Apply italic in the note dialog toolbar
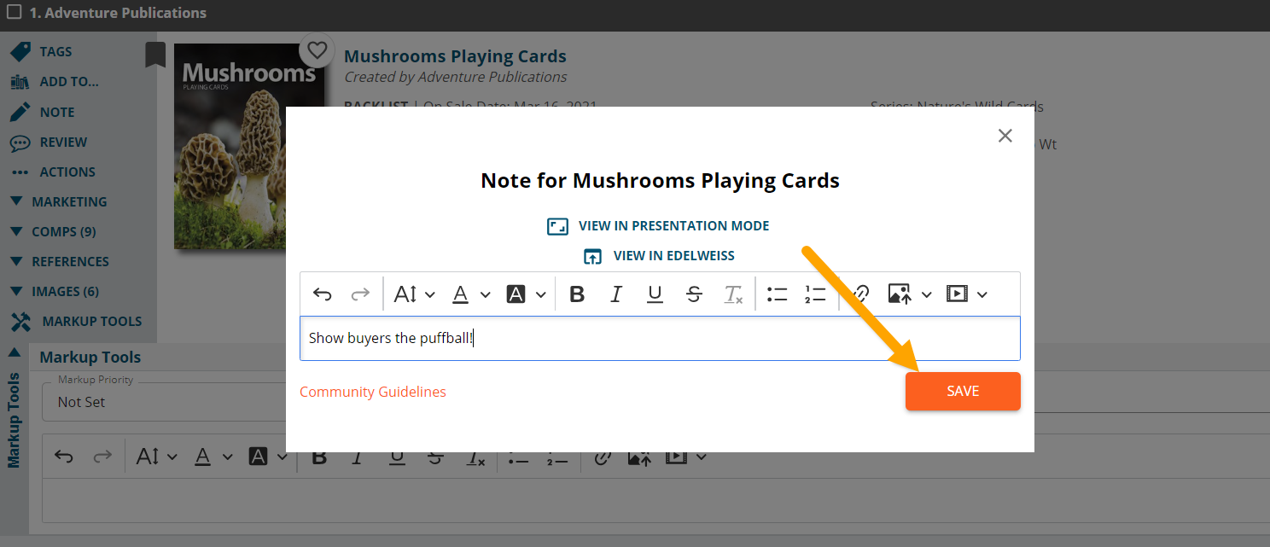Image resolution: width=1270 pixels, height=547 pixels. click(x=616, y=294)
